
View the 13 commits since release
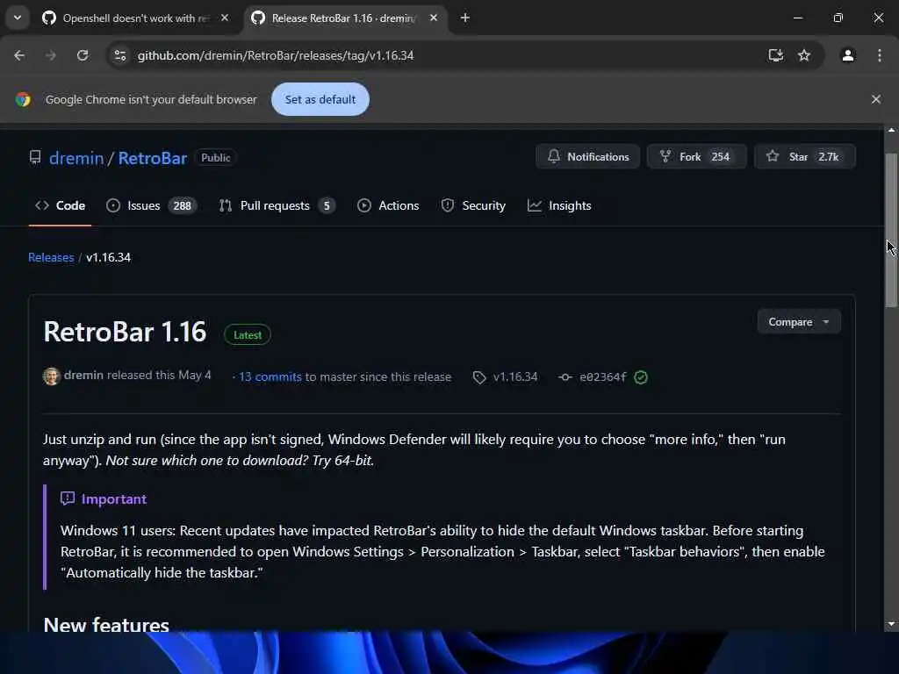[x=270, y=377]
